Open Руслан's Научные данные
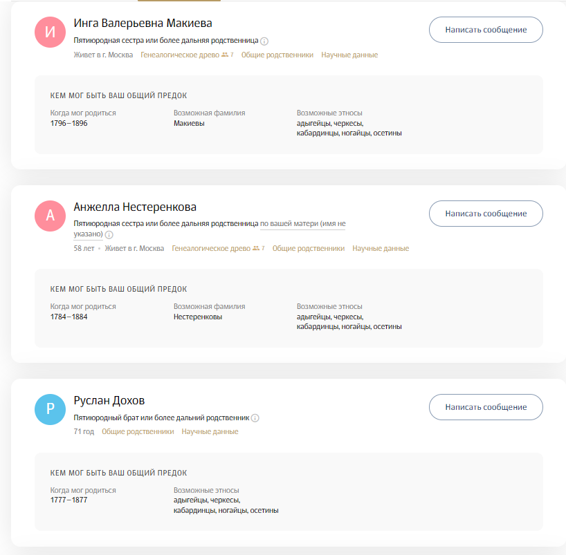The image size is (566, 555). [210, 431]
